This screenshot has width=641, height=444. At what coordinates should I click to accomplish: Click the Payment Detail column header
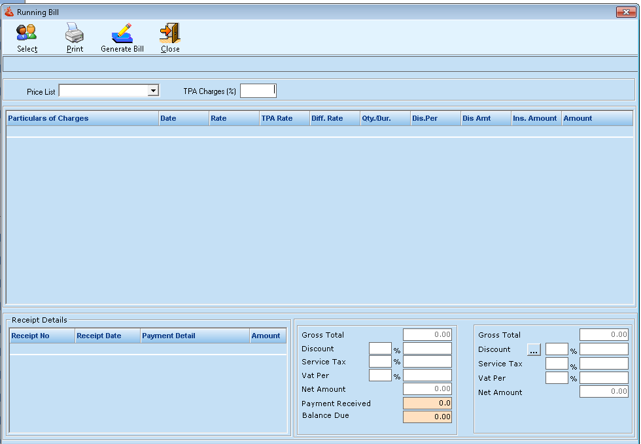pos(194,336)
